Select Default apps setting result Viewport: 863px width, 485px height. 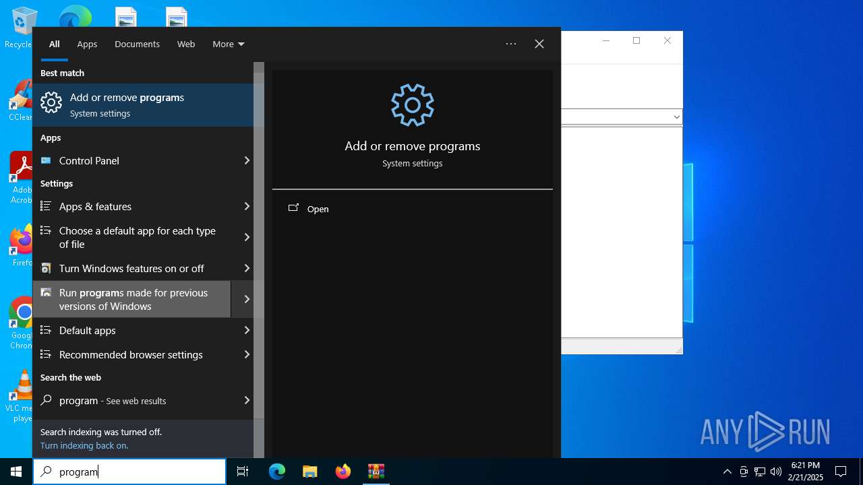132,330
